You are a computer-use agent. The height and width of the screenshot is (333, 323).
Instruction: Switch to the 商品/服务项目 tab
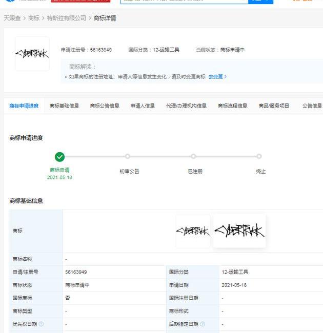point(274,106)
